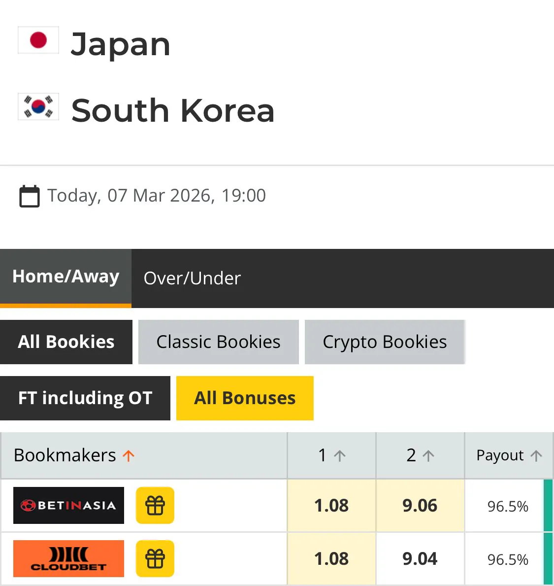This screenshot has height=586, width=554.
Task: Open the BetInAsia bookmaker logo
Action: pos(68,505)
